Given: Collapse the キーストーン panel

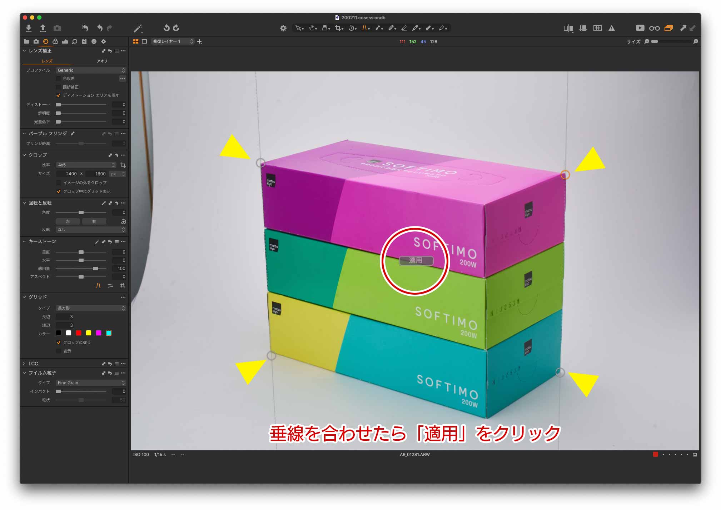Looking at the screenshot, I should [x=24, y=242].
